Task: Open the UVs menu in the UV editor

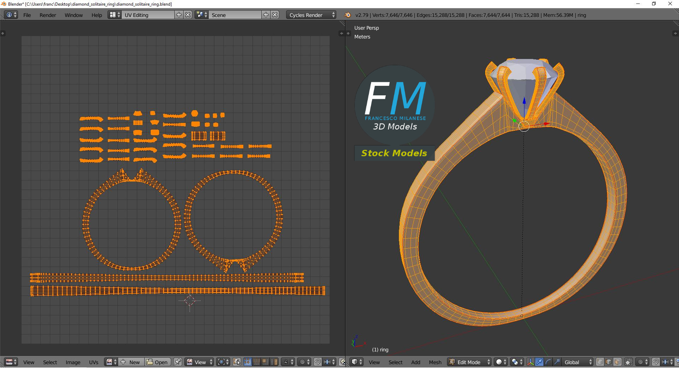Action: point(94,362)
